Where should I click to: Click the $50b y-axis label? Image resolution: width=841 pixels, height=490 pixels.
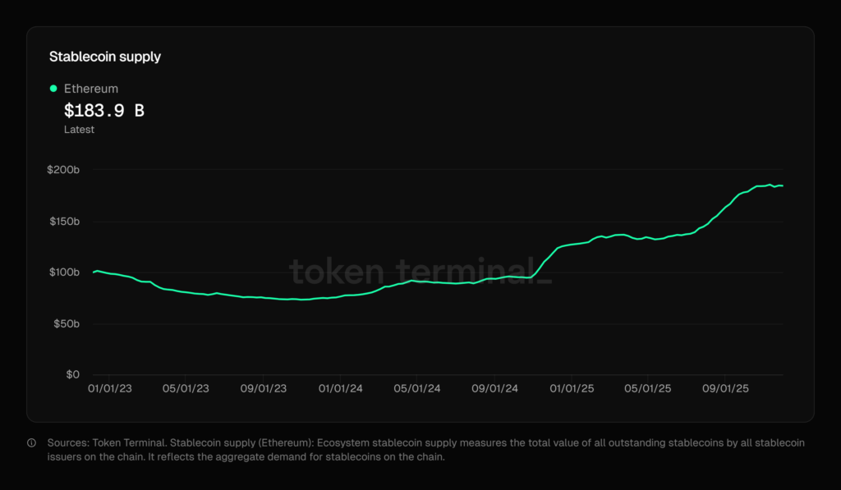66,324
